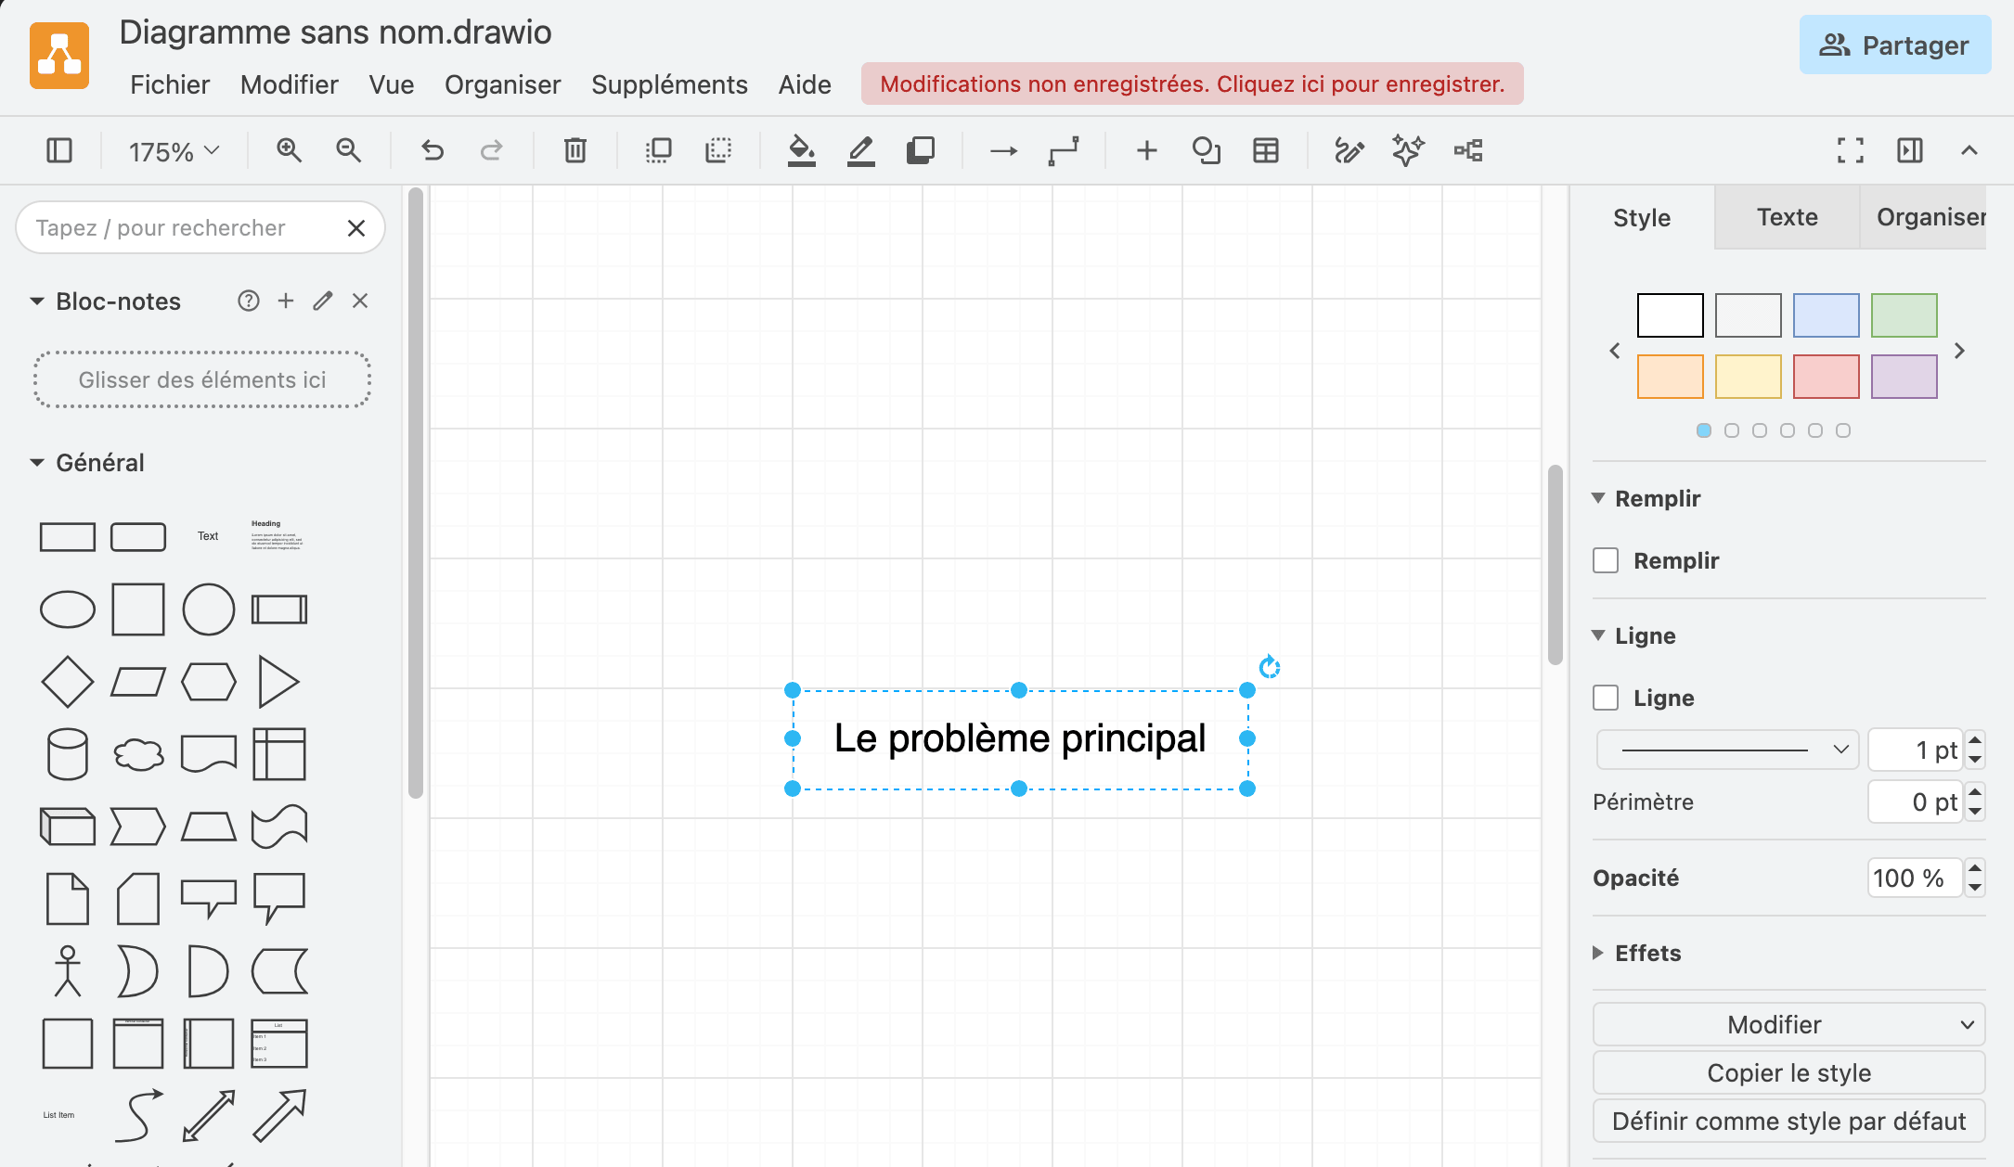Select the diamond shape in Général
The image size is (2014, 1167).
tap(68, 682)
